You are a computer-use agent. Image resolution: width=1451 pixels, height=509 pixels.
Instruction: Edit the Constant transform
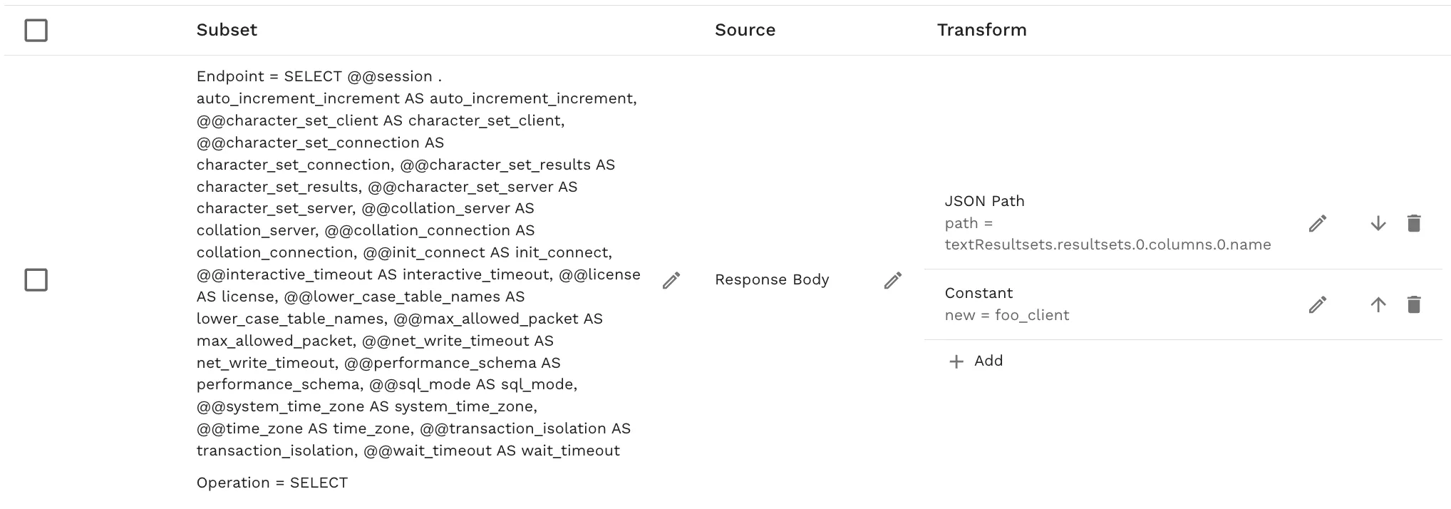pyautogui.click(x=1317, y=304)
